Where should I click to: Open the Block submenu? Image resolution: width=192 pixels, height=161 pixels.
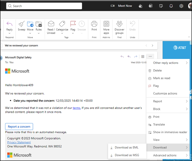[168, 109]
